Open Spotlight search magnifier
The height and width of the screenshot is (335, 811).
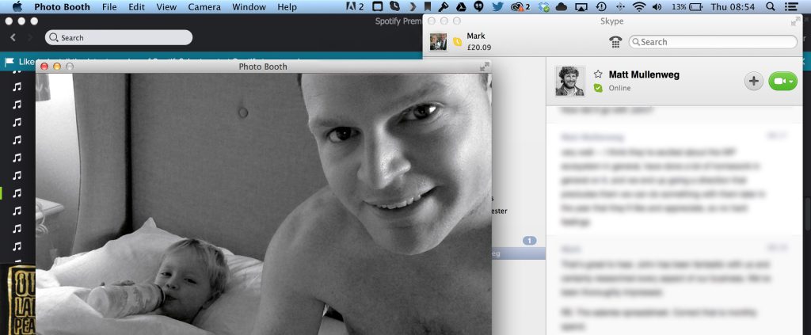point(770,6)
